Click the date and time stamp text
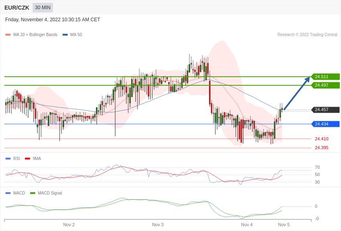Image resolution: width=341 pixels, height=231 pixels. click(53, 20)
